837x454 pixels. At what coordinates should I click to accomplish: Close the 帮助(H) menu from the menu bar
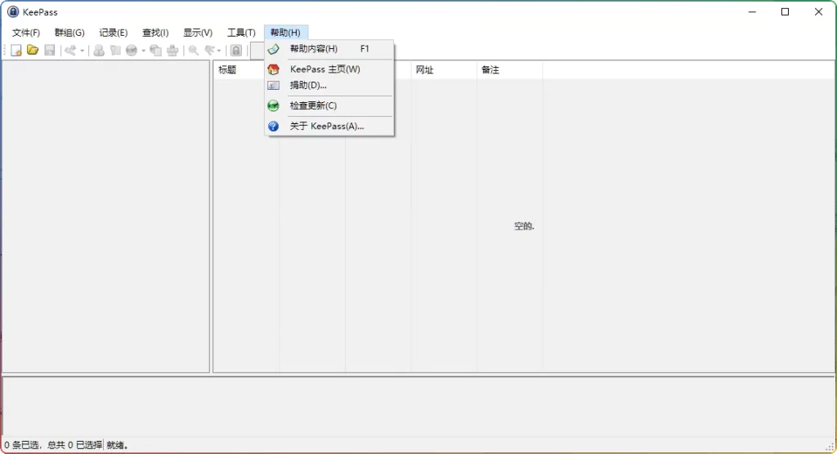(285, 33)
